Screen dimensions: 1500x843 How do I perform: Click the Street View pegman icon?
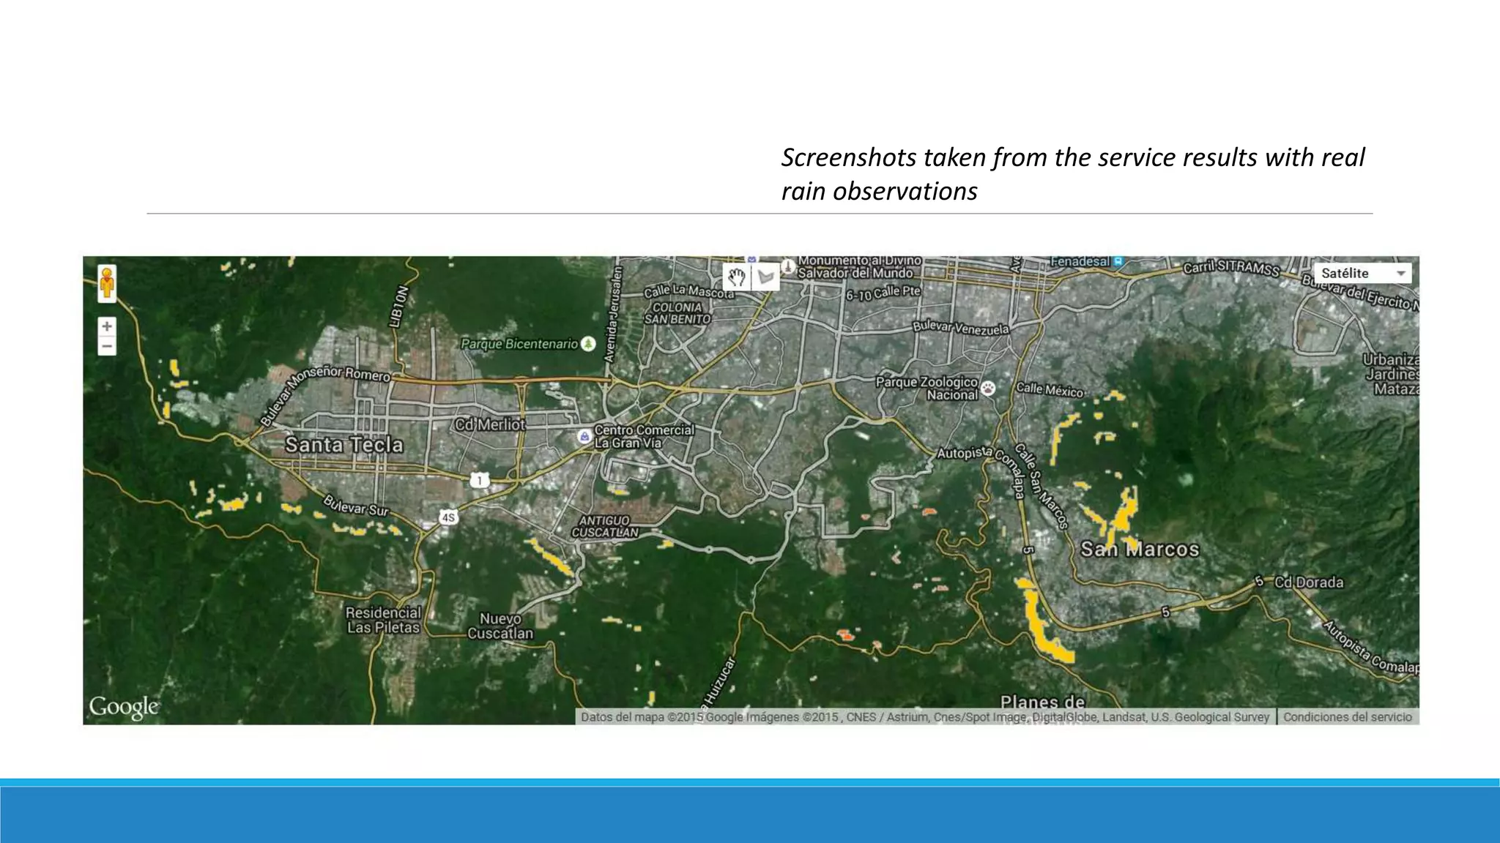(x=107, y=283)
